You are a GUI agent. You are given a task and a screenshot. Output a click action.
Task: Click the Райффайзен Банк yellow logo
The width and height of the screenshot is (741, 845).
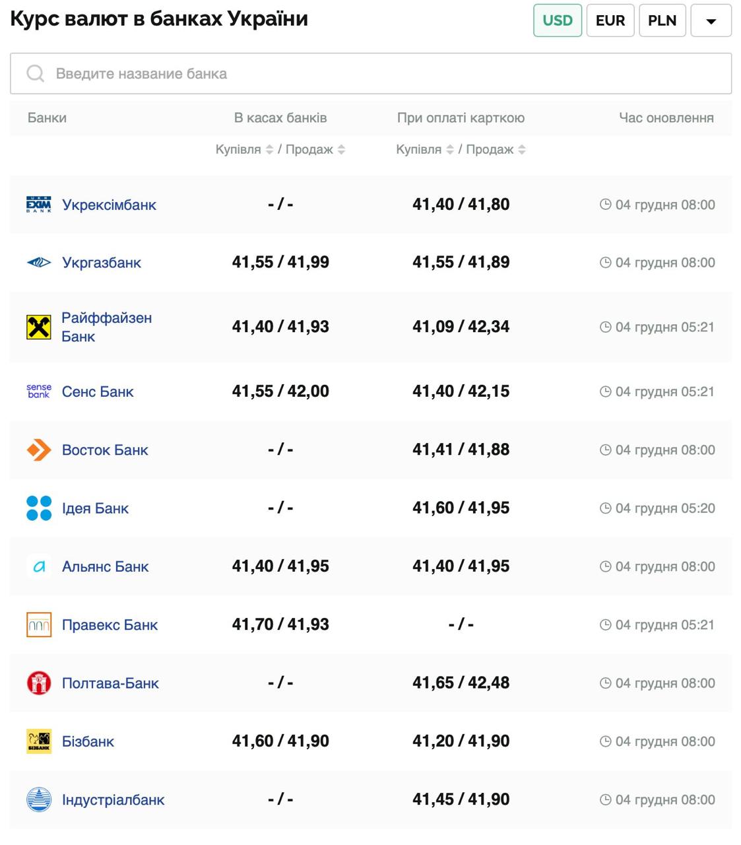click(x=38, y=327)
